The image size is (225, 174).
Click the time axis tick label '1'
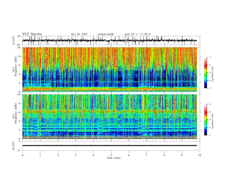pyautogui.click(x=40, y=155)
